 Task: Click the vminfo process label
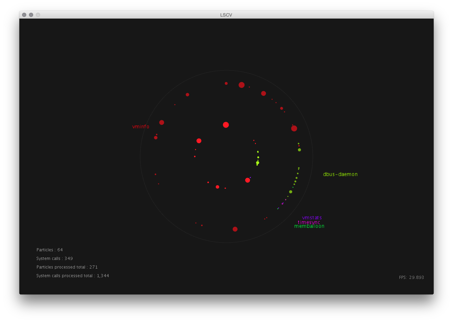(x=141, y=127)
